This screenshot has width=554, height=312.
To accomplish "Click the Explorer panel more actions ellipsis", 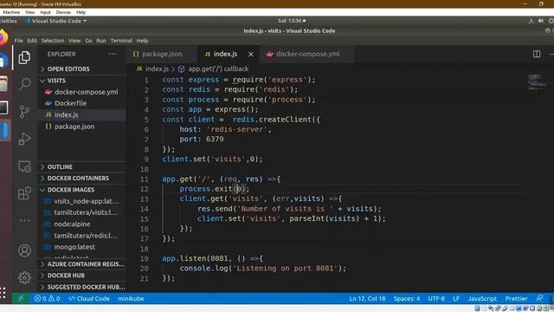I will point(113,54).
